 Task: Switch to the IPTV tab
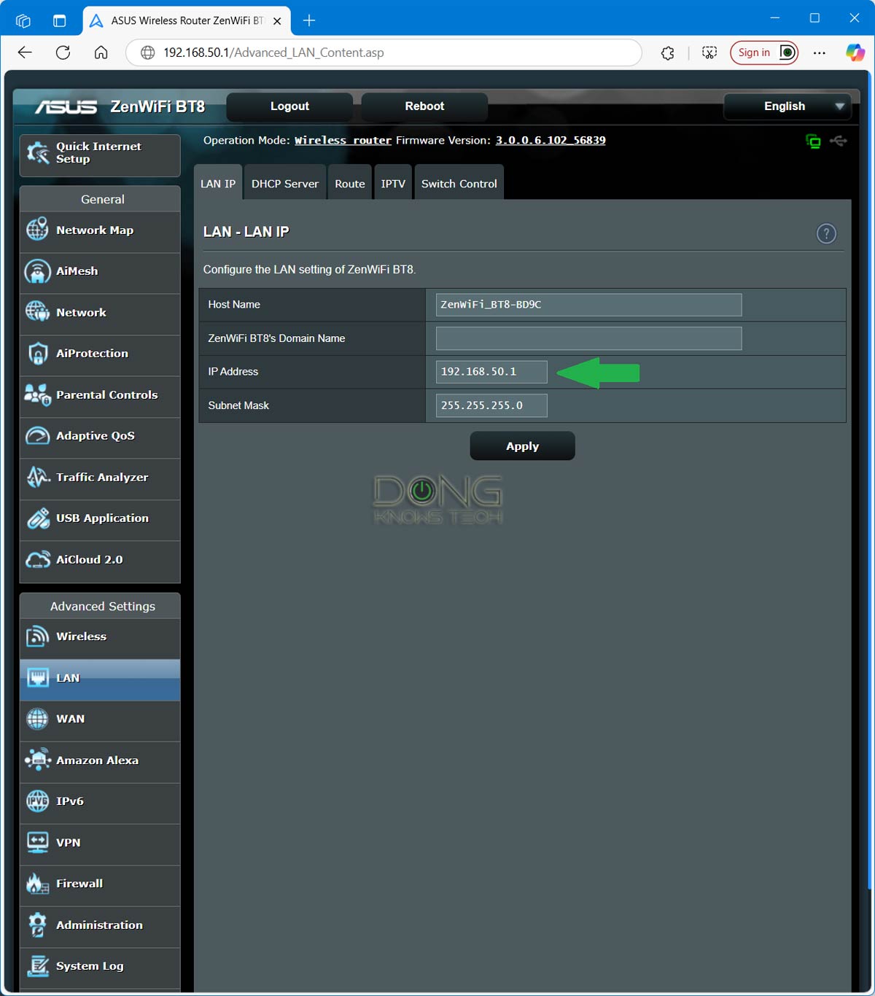click(x=393, y=184)
